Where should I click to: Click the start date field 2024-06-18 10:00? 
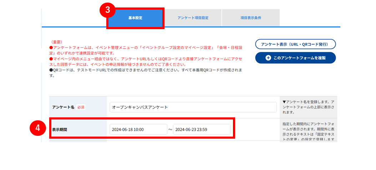pyautogui.click(x=139, y=129)
